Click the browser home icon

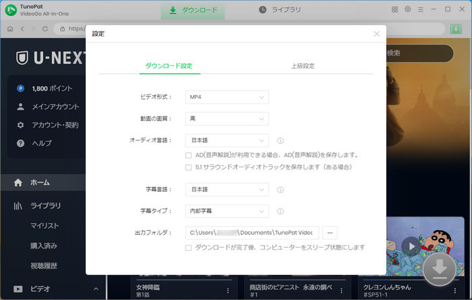coord(10,29)
